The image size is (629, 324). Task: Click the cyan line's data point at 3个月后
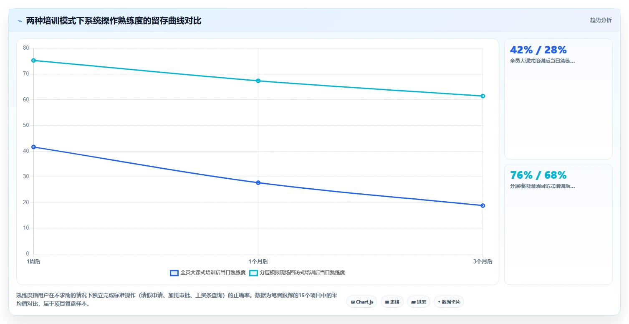[x=482, y=96]
